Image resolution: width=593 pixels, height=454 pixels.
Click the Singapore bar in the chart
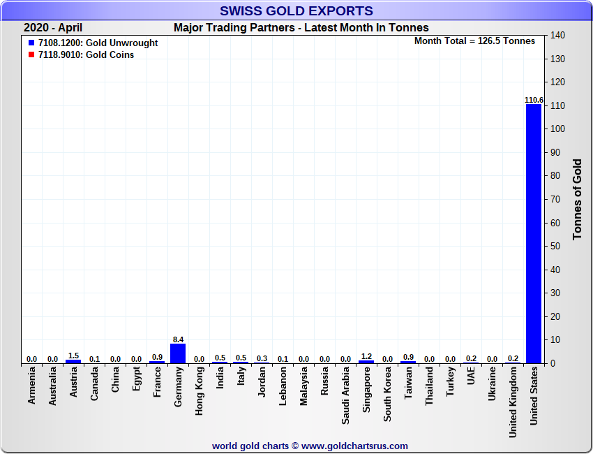[x=366, y=361]
